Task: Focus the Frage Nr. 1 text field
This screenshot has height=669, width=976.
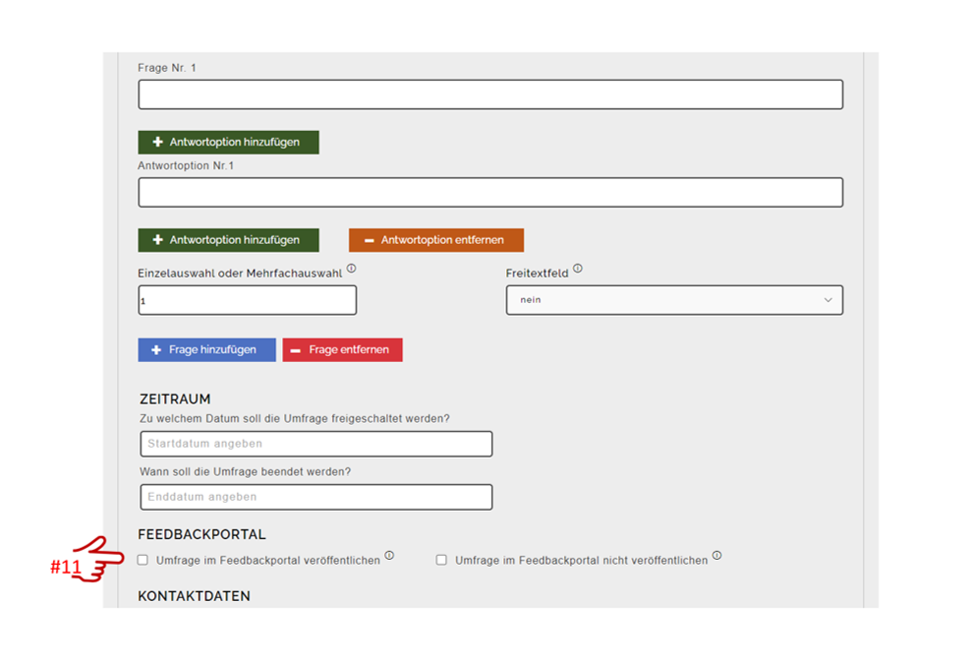Action: tap(489, 94)
